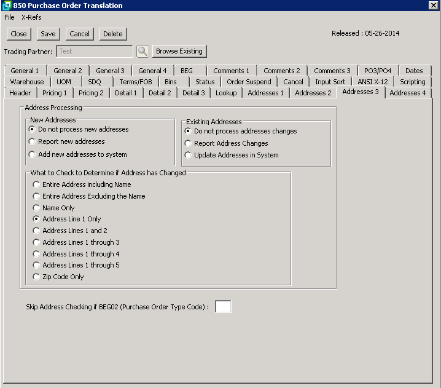The height and width of the screenshot is (388, 441).
Task: Click the BEG02 Purchase Order Type Code field
Action: coord(223,306)
